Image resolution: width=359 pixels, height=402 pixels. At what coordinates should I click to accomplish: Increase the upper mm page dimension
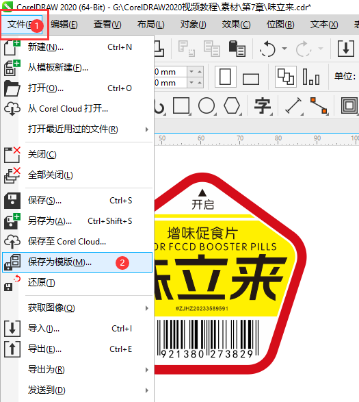pos(199,71)
